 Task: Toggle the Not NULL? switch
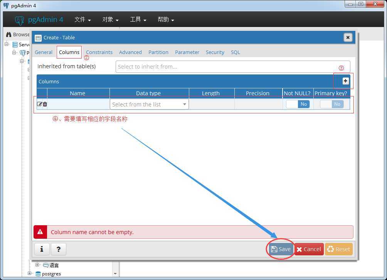point(298,104)
